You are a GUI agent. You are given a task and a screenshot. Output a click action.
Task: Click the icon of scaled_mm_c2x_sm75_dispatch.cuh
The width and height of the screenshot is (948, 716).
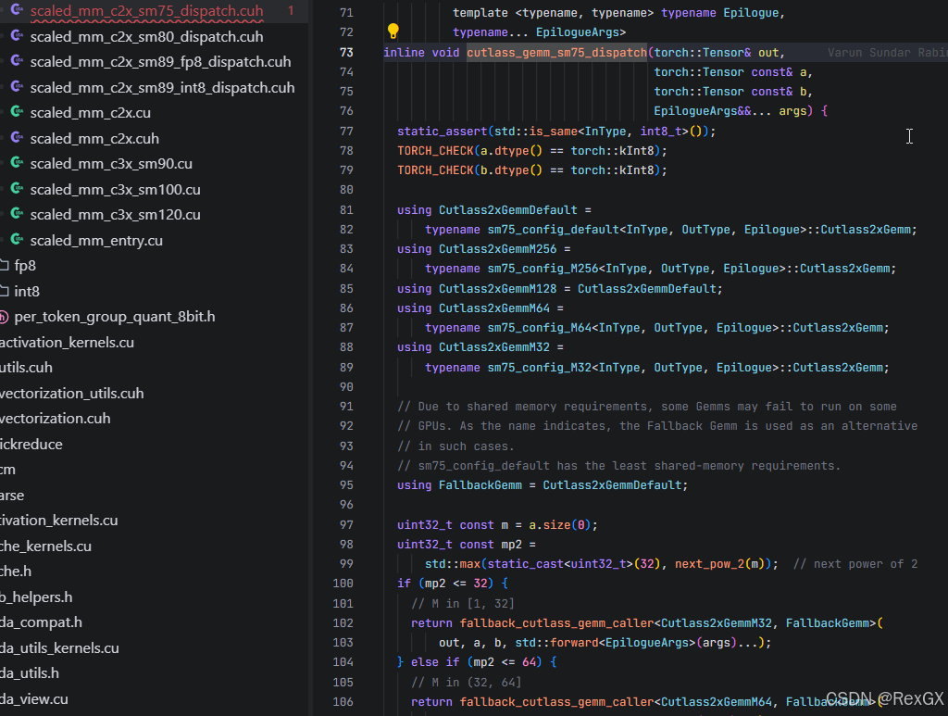point(18,10)
